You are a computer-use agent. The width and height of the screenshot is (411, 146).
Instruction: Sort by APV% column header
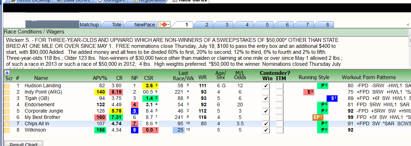100,78
